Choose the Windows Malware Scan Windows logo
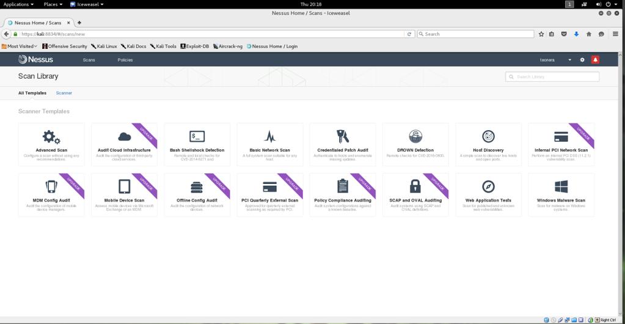 pos(561,186)
